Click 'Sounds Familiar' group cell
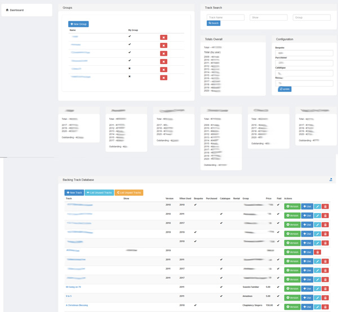Image resolution: width=338 pixels, height=312 pixels. (251, 287)
